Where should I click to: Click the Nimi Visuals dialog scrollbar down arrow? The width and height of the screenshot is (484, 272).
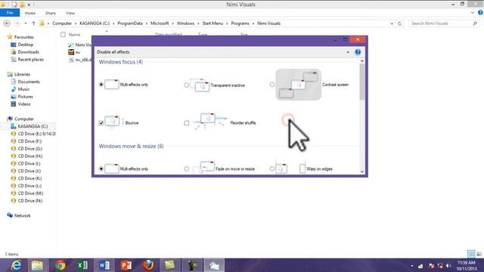click(x=362, y=172)
